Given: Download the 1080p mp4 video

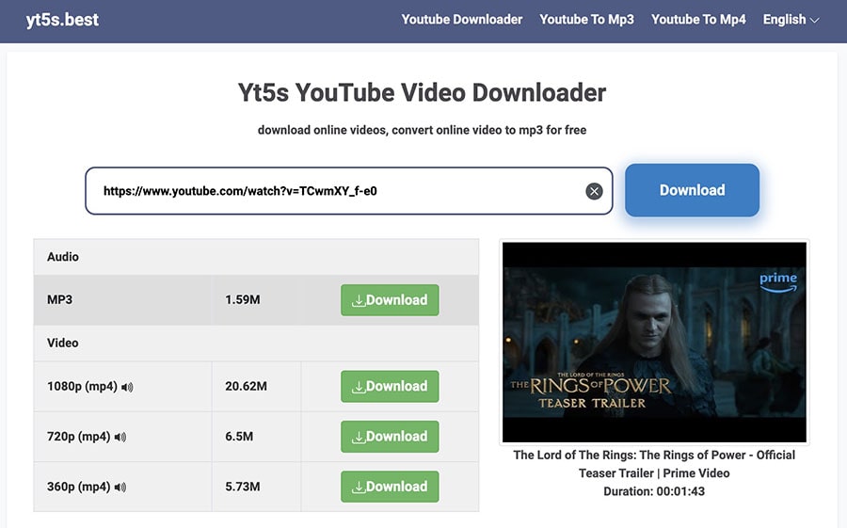Looking at the screenshot, I should (x=390, y=387).
